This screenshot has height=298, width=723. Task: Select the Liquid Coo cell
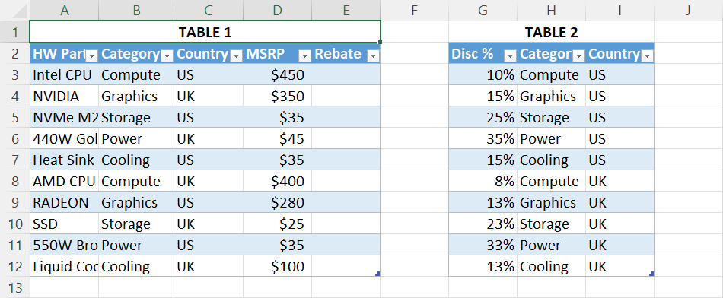pyautogui.click(x=64, y=266)
